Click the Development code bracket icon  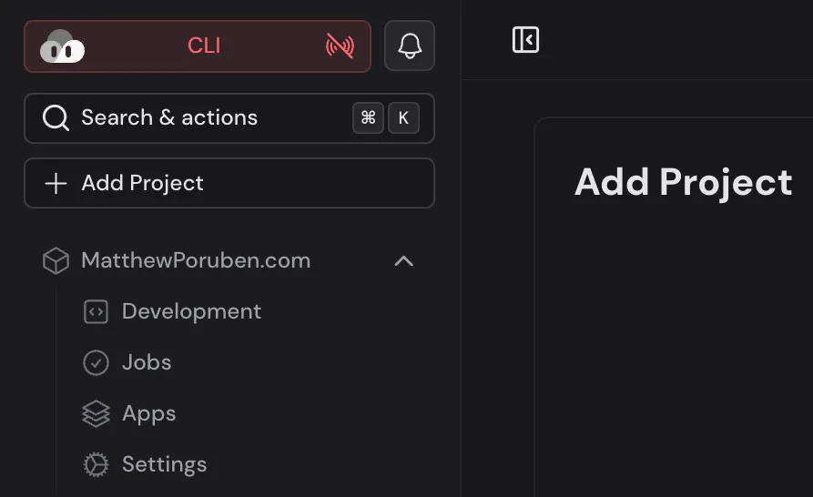96,312
